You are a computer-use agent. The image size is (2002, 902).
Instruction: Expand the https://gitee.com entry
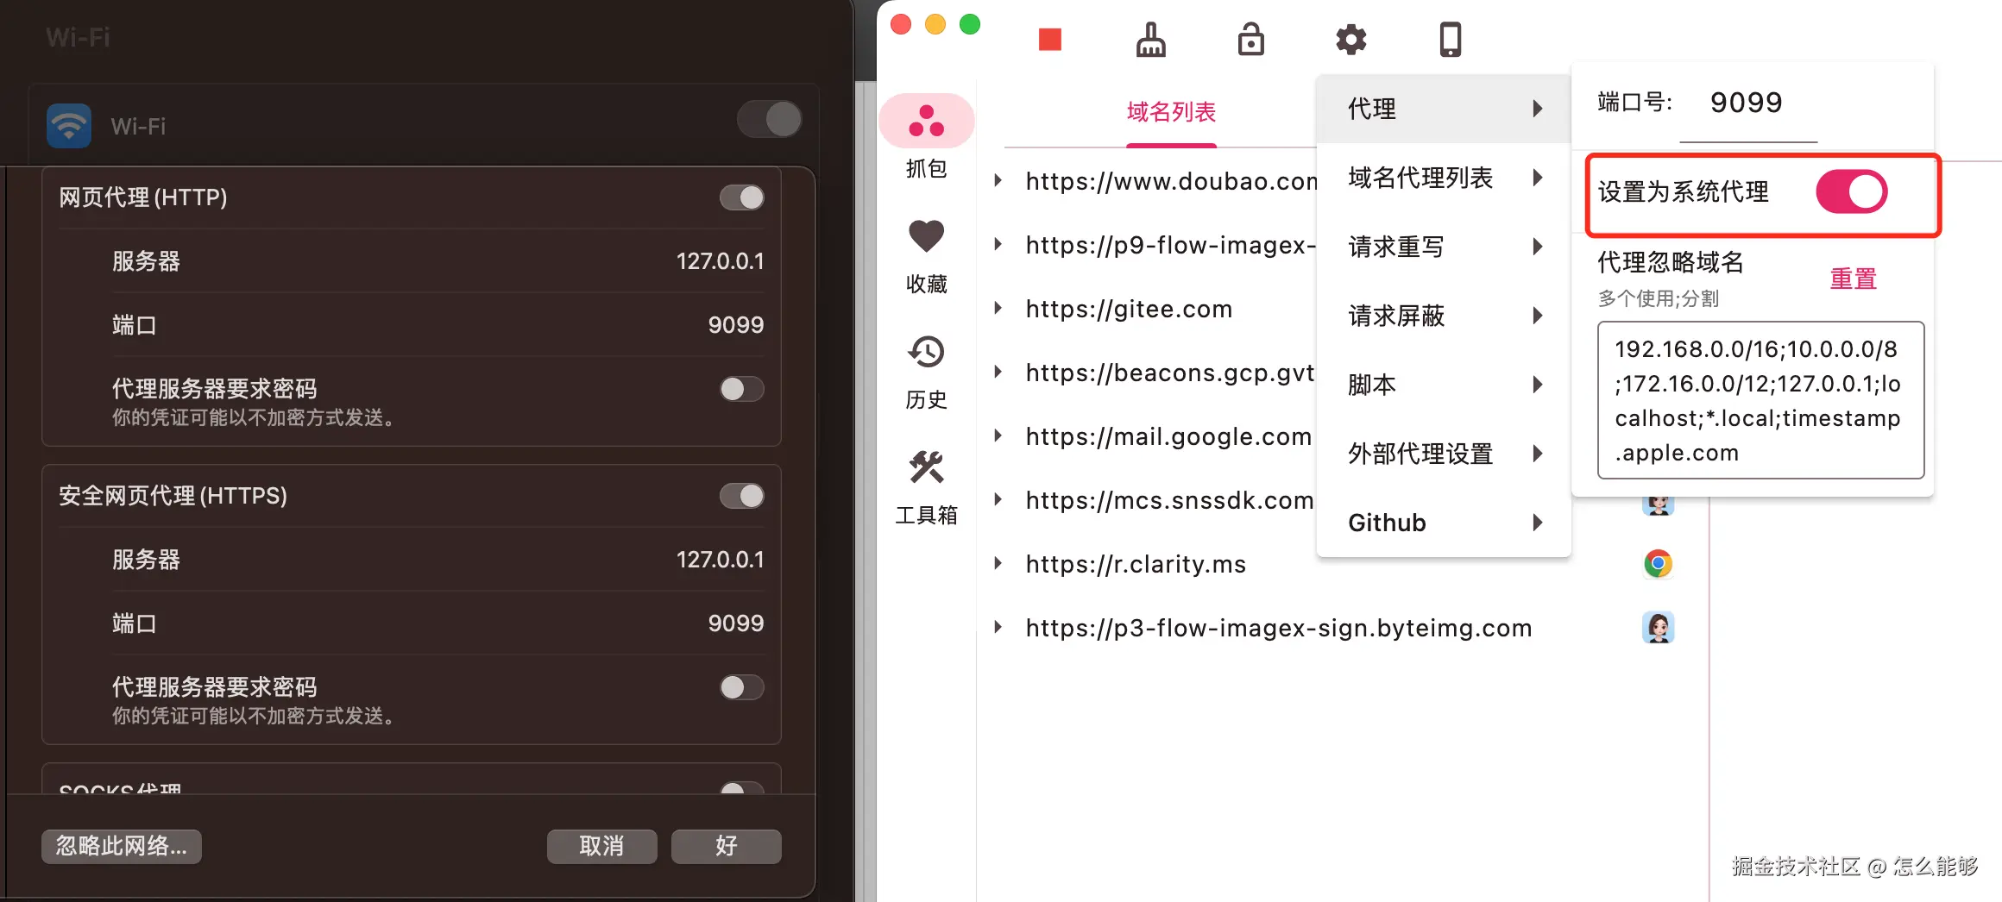tap(998, 308)
